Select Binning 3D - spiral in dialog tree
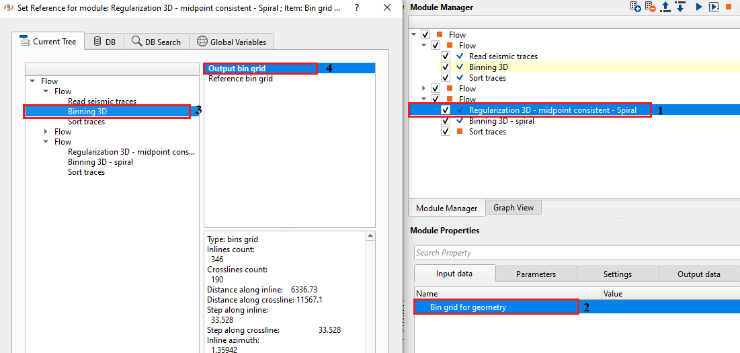 click(x=101, y=162)
